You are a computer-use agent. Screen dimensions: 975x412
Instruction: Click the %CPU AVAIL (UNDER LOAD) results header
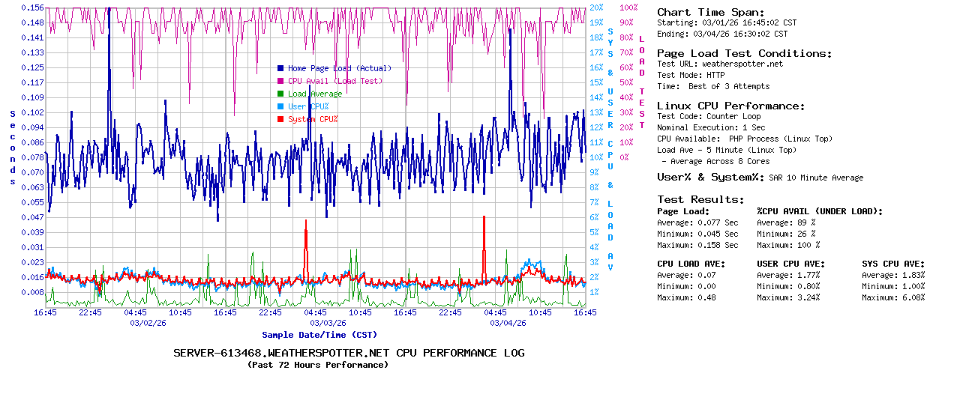click(820, 211)
